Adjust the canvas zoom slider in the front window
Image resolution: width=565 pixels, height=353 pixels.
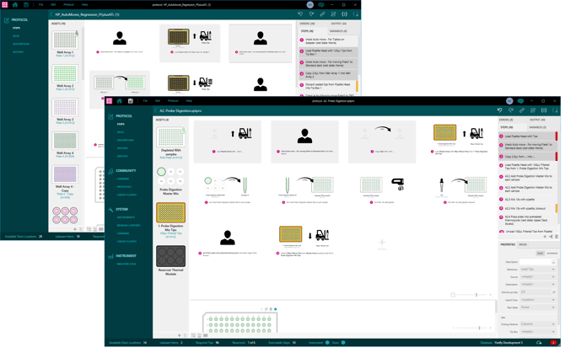coord(476,295)
